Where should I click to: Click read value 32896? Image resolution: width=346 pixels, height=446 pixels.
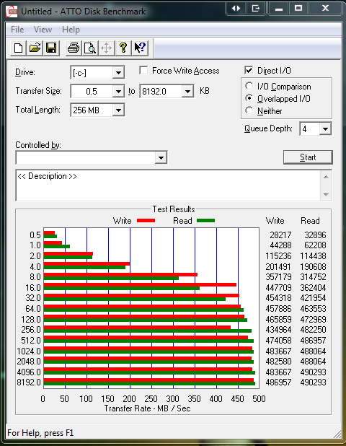[315, 235]
